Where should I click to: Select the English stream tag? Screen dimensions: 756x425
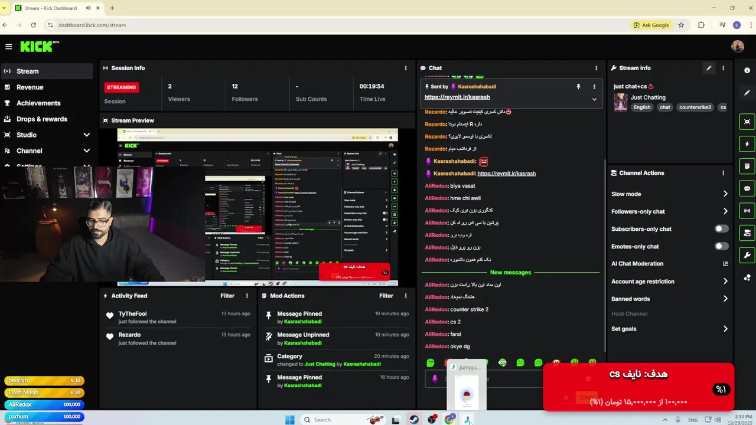coord(642,107)
